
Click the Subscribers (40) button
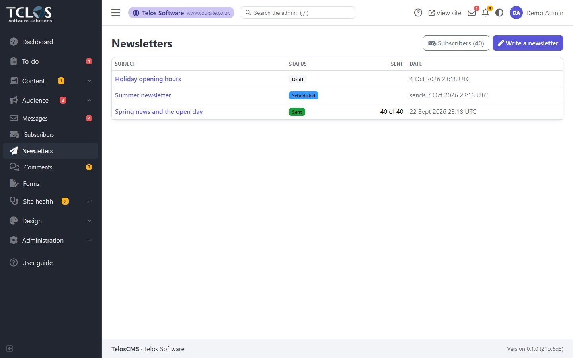[456, 43]
